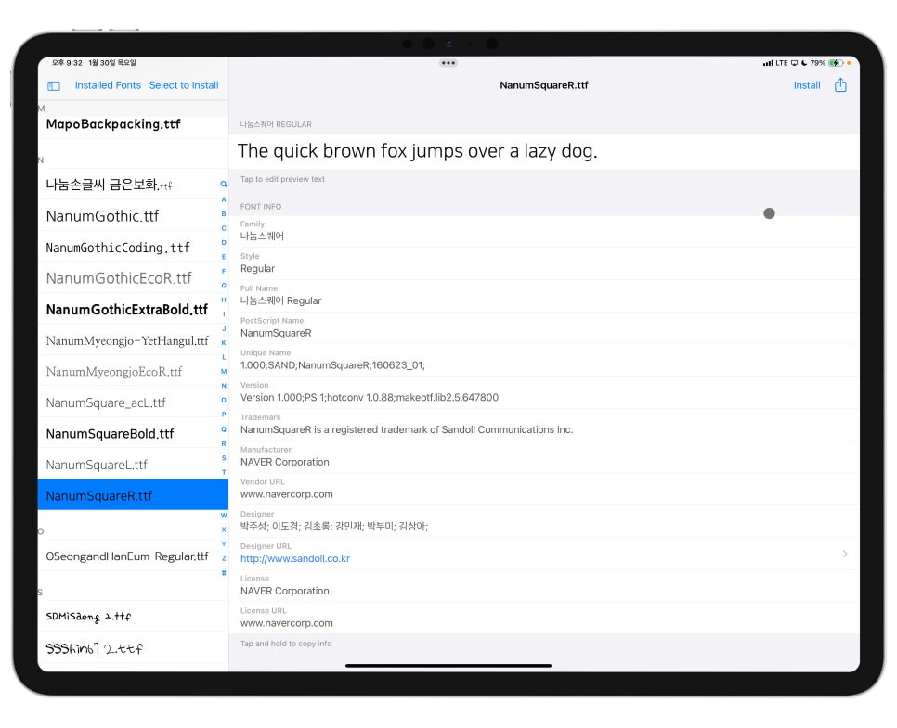Select highlighted NanumSquareR.ttf row
Image resolution: width=897 pixels, height=728 pixels.
click(x=133, y=495)
